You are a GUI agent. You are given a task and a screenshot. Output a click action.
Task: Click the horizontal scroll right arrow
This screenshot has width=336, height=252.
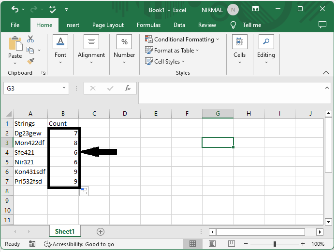tap(320, 232)
